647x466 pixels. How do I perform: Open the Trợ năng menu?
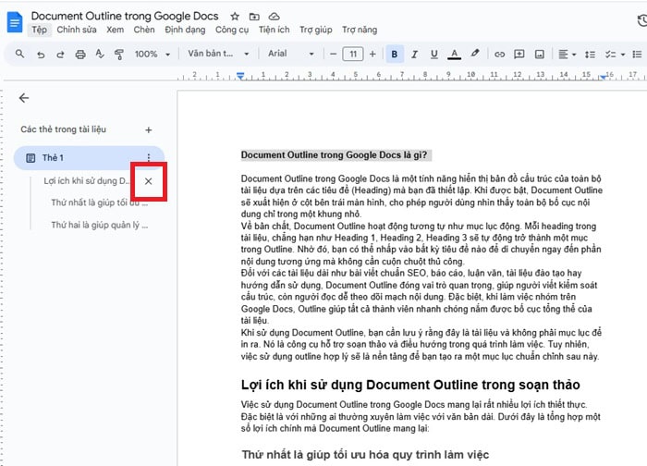360,30
